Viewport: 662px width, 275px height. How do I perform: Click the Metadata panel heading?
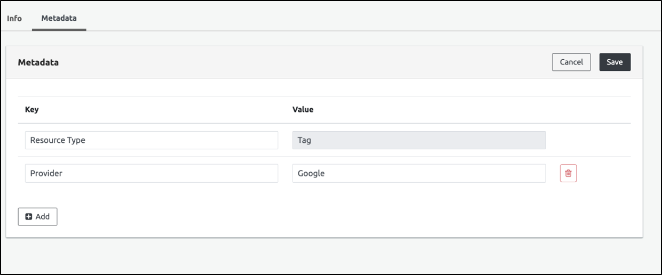pos(38,62)
